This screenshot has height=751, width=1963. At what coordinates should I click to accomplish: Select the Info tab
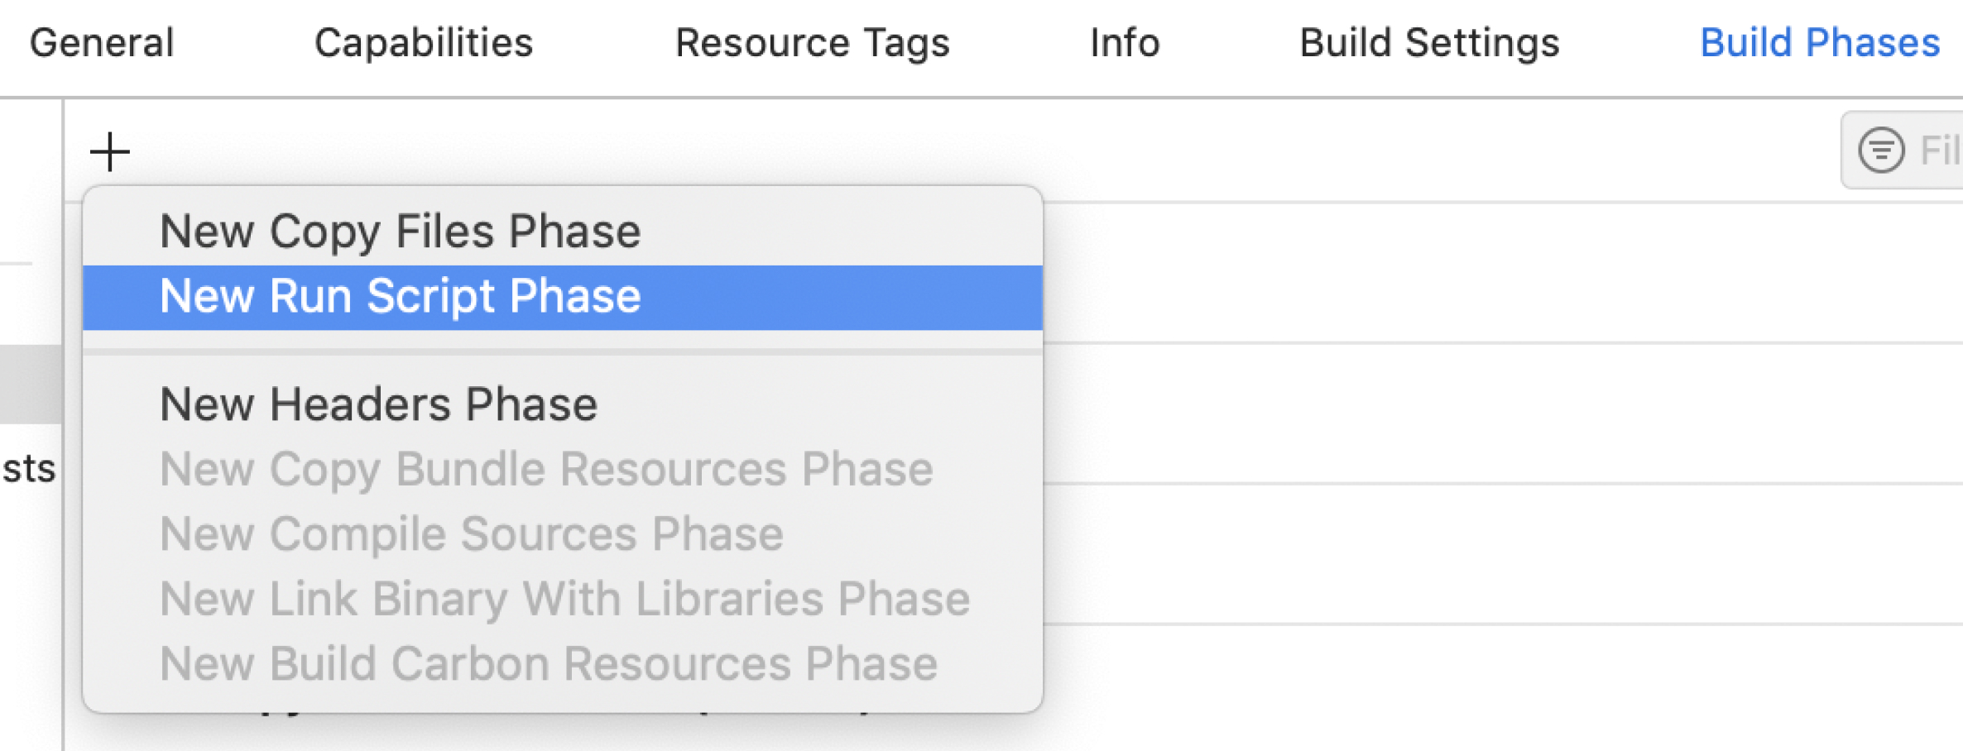pos(1125,43)
